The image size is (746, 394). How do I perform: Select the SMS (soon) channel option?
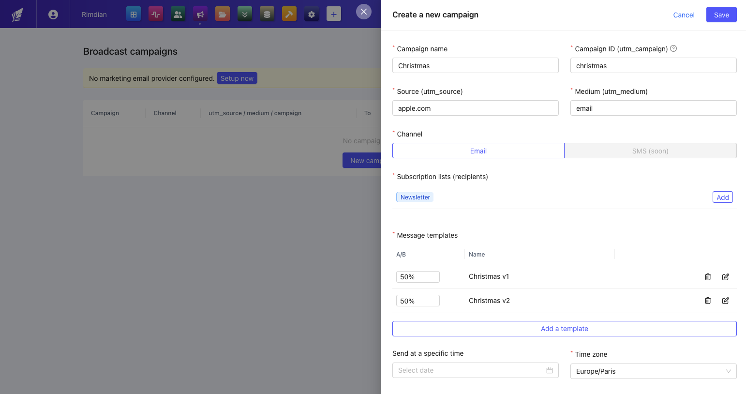[651, 151]
